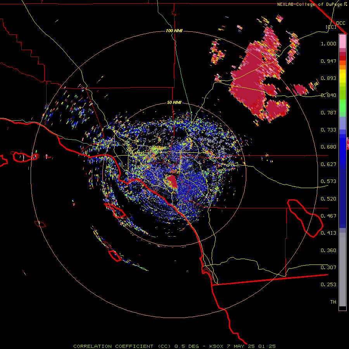349x349 pixels.
Task: Select the 0.680 color scale value
Action: coord(328,147)
